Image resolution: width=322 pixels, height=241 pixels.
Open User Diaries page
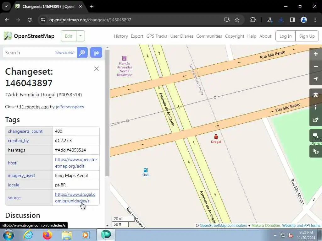coord(182,36)
